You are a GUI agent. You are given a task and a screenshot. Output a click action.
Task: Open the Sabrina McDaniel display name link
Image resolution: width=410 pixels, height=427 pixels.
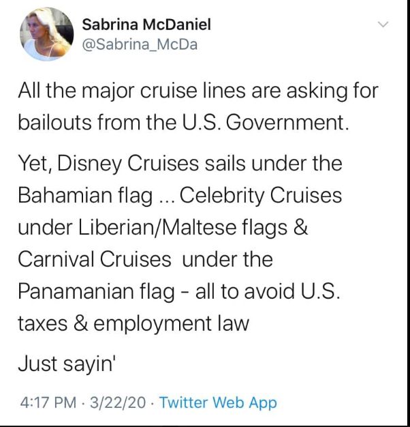coord(146,25)
